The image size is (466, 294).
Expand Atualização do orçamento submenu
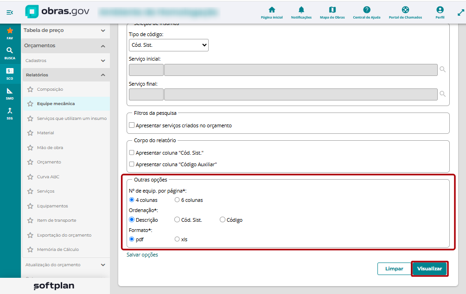tap(65, 265)
